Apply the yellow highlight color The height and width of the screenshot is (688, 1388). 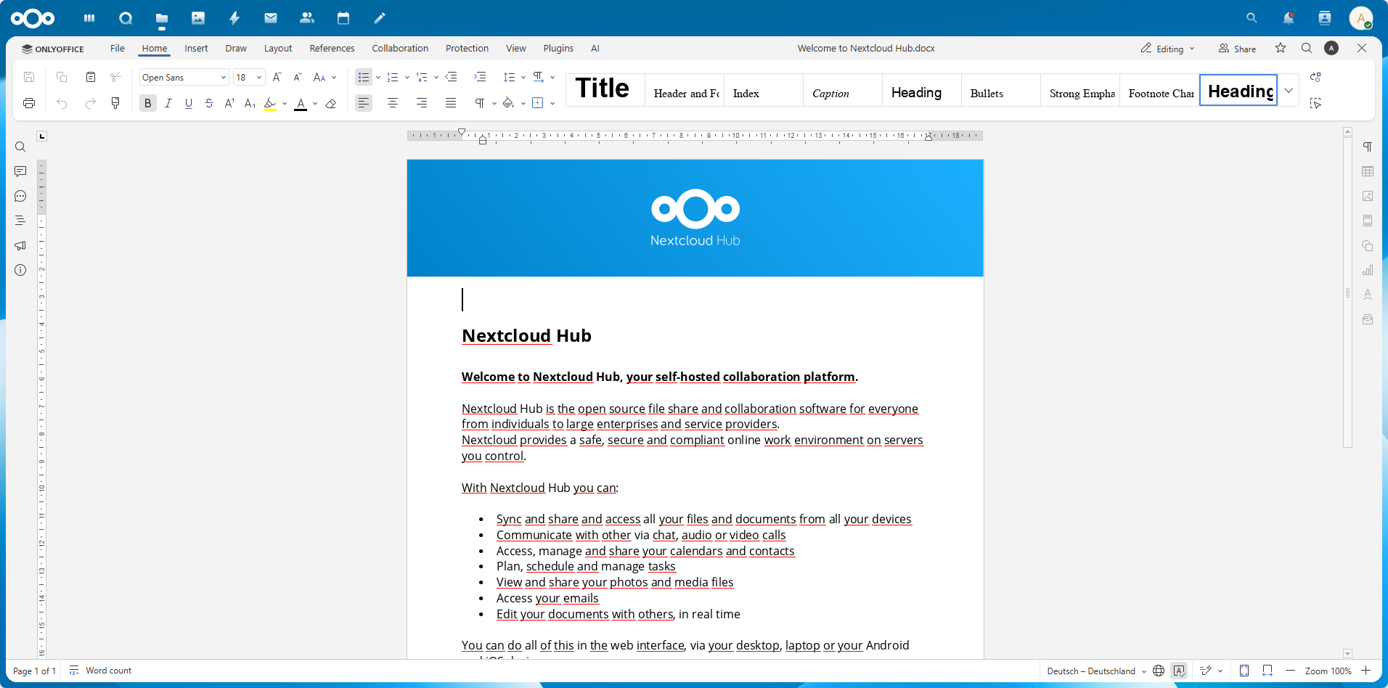click(x=270, y=103)
